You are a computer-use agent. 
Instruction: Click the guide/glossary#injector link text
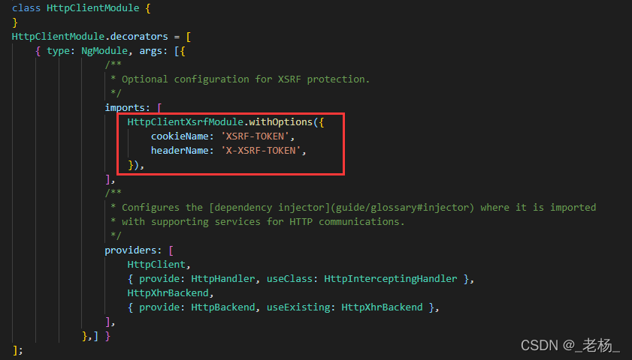click(402, 208)
